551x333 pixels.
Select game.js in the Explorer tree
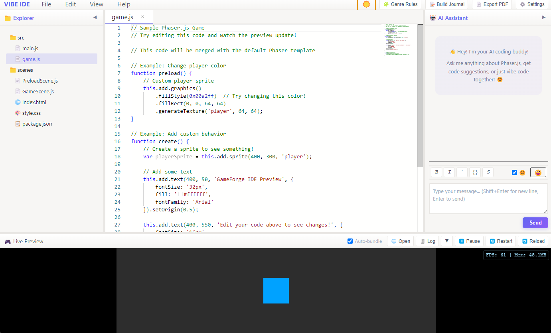(x=51, y=59)
